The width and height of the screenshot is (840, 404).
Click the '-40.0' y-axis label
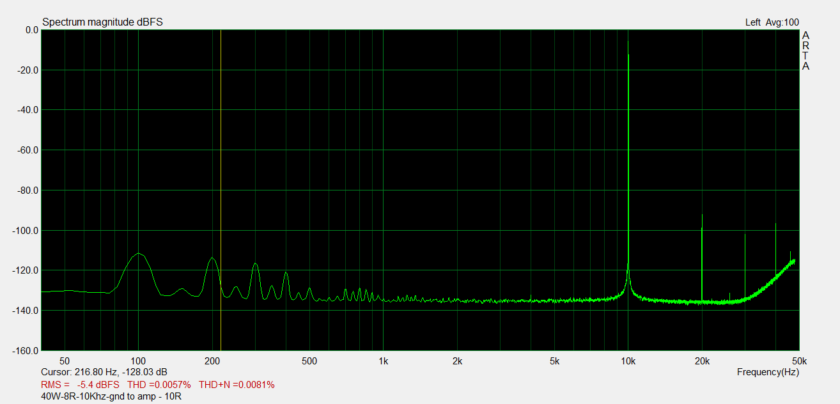click(x=29, y=110)
